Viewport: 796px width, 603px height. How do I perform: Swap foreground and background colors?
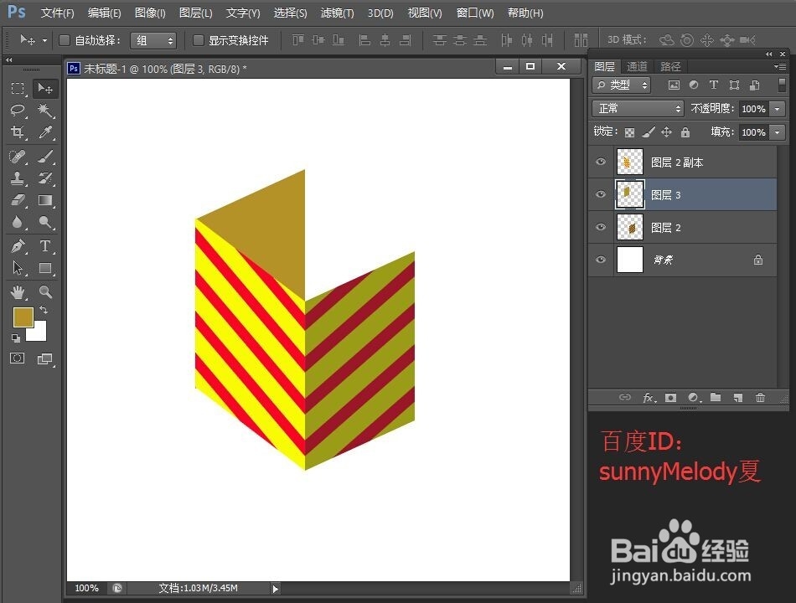[x=44, y=310]
